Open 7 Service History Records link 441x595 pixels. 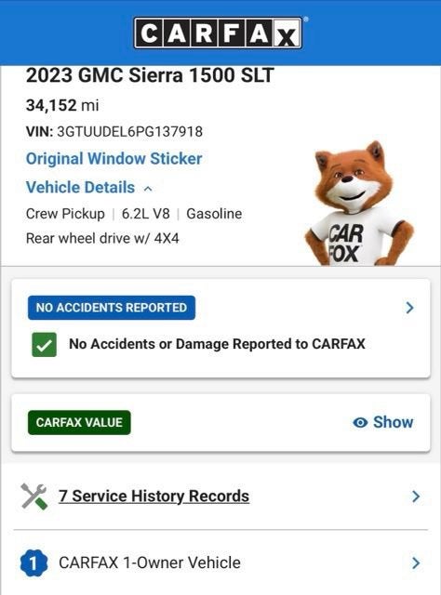point(154,496)
